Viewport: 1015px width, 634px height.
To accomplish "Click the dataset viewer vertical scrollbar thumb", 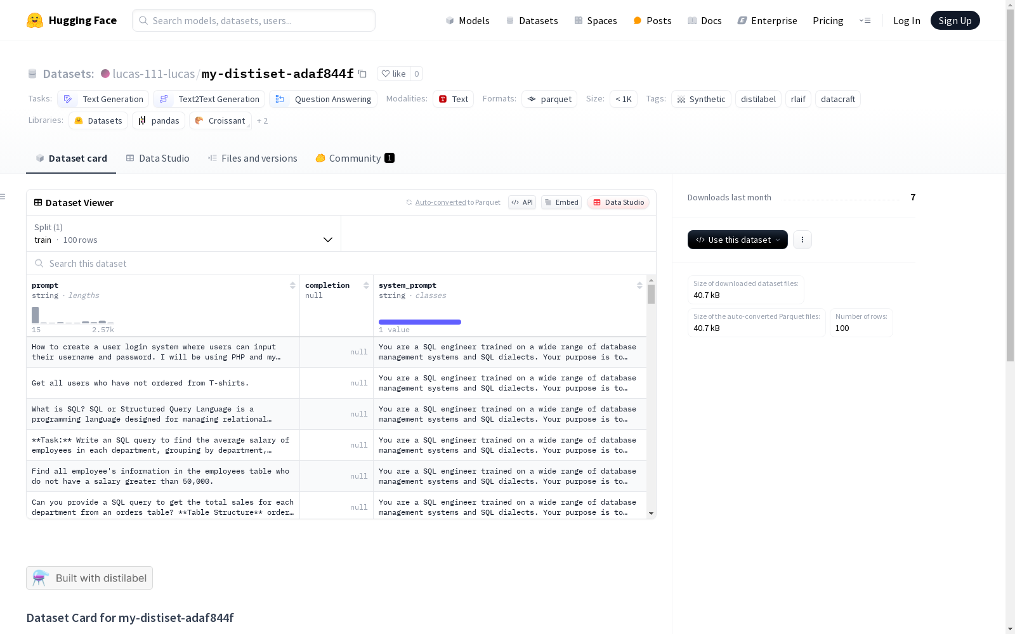I will pos(651,294).
